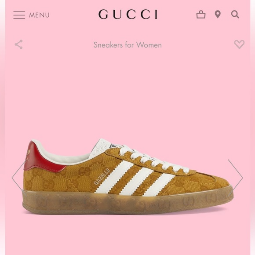The height and width of the screenshot is (255, 255).
Task: Click the Gazelle sneaker product image
Action: coord(127,176)
